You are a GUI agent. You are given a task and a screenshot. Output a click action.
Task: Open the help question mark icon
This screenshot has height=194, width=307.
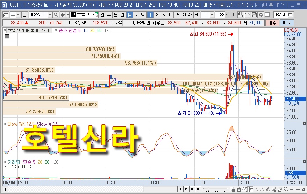[x=283, y=5]
